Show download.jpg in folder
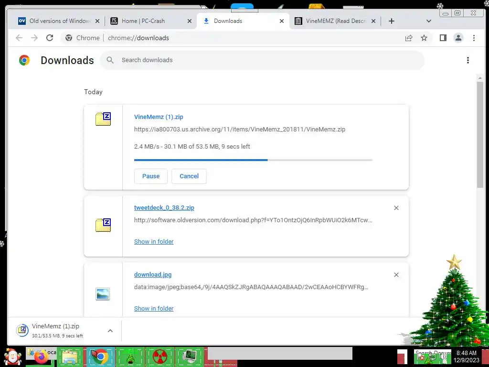This screenshot has width=489, height=367. (x=154, y=308)
